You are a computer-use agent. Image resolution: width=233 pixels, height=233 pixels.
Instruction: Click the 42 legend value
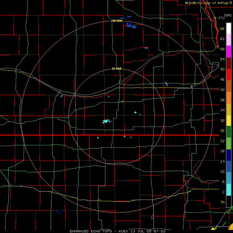222,90
